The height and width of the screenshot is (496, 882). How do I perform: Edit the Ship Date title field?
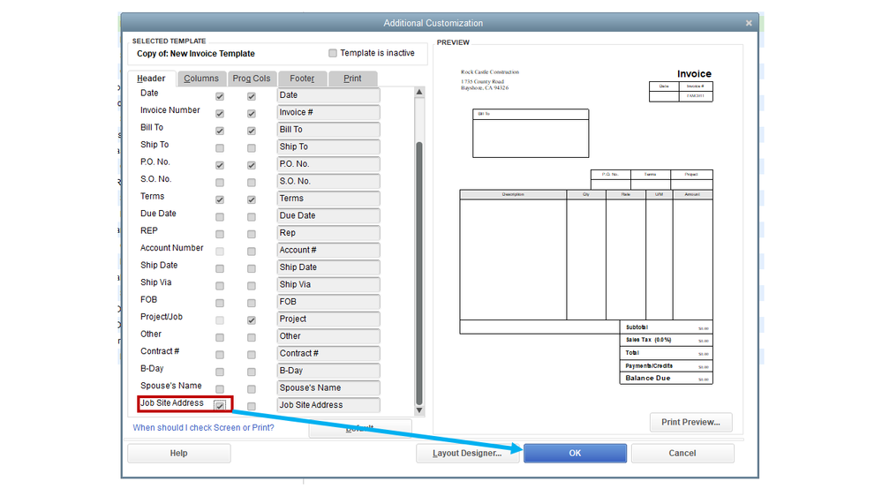tap(328, 267)
